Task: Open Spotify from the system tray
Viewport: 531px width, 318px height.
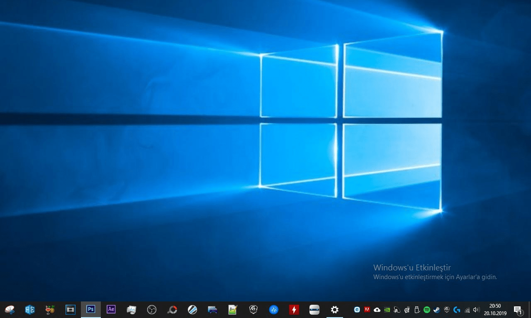Action: (427, 310)
